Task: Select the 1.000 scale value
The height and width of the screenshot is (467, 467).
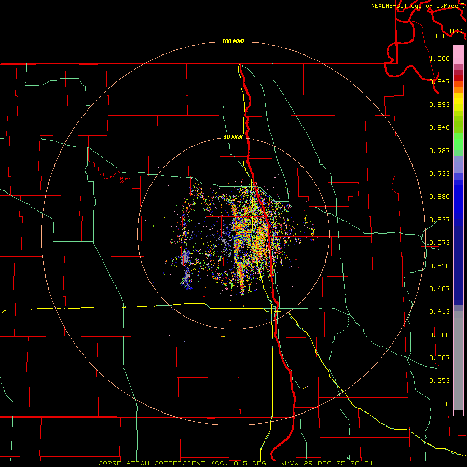Action: pyautogui.click(x=439, y=58)
